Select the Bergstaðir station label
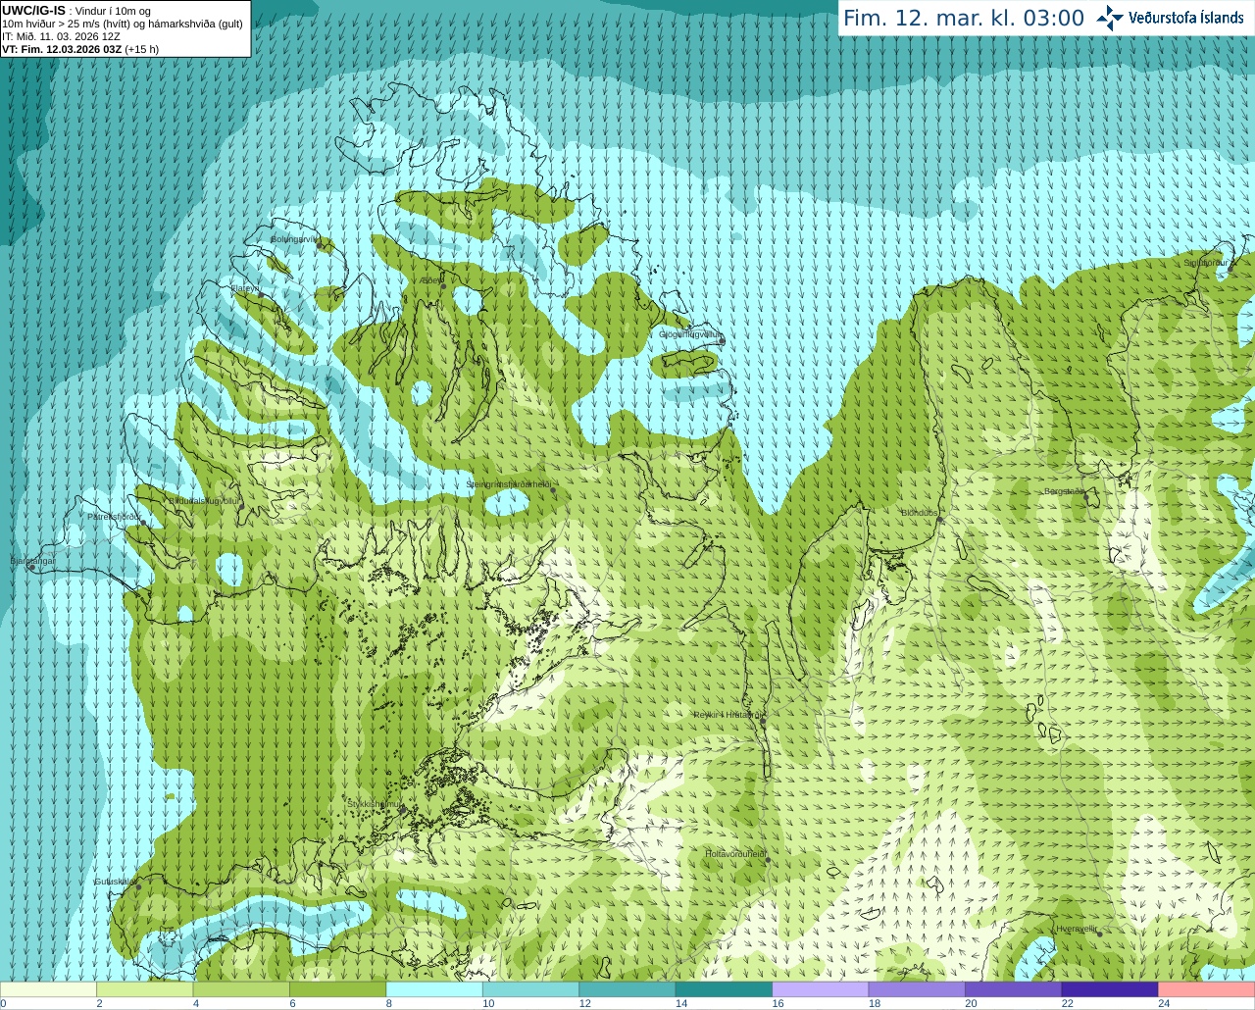This screenshot has height=1010, width=1255. (x=1064, y=491)
